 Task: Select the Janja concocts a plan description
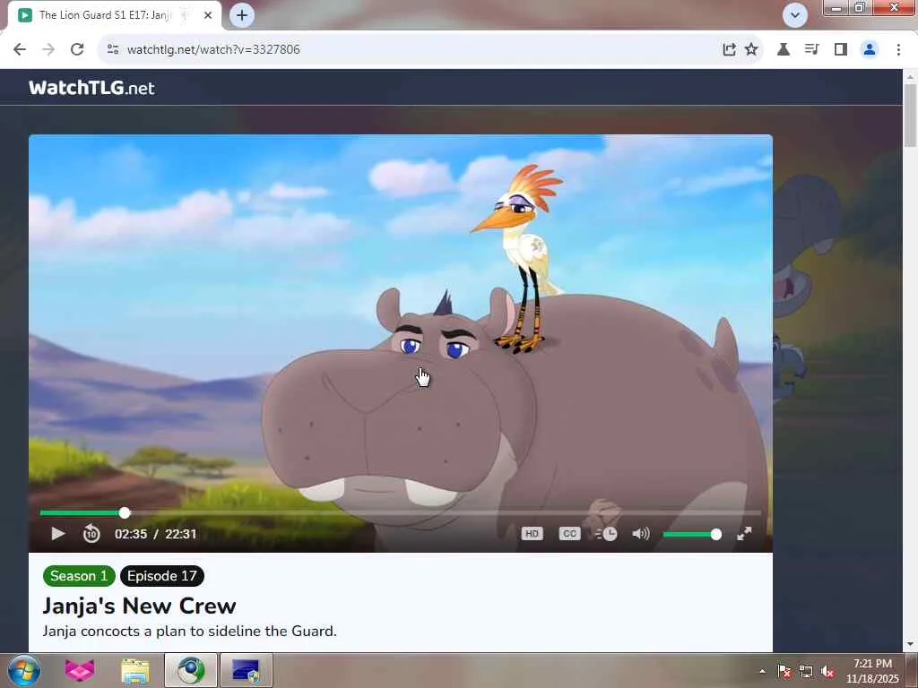click(190, 632)
